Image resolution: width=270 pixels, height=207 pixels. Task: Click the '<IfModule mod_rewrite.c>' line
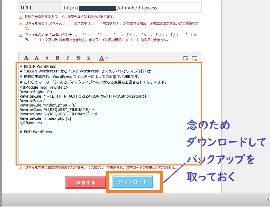[x=44, y=87]
